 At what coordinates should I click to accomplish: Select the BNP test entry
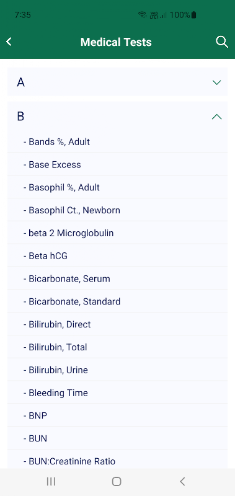117,415
